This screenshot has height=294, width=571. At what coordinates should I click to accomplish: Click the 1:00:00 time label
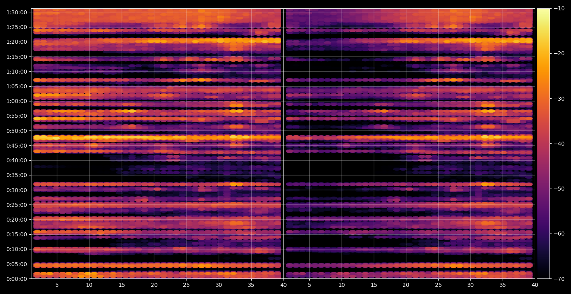click(x=17, y=101)
